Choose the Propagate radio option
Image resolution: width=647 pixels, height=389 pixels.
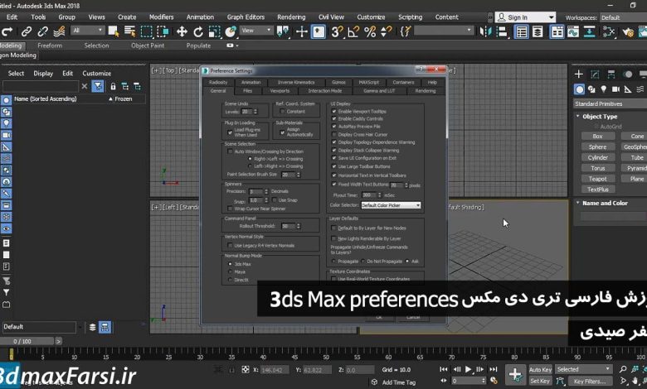[333, 262]
